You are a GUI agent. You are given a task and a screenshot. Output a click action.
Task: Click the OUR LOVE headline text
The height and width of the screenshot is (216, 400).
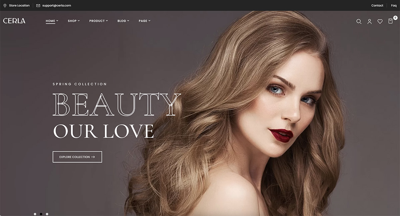pos(103,131)
